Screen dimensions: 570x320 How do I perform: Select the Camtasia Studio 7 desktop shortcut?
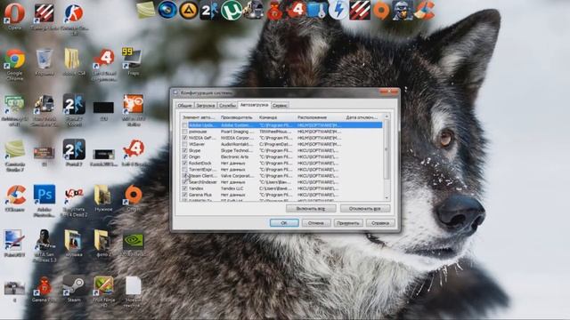[15, 156]
